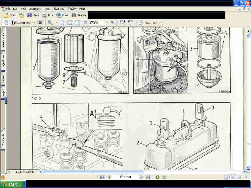
Task: Open the zoom percentage dropdown arrow
Action: (106, 23)
